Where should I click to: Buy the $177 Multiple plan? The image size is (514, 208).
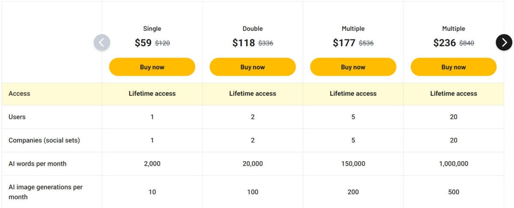point(353,67)
